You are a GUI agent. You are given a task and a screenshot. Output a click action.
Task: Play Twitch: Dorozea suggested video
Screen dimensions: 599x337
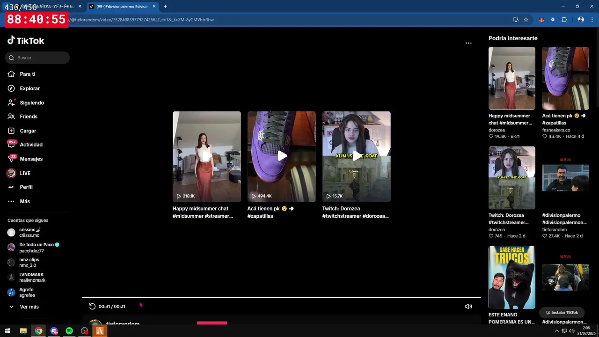point(357,156)
